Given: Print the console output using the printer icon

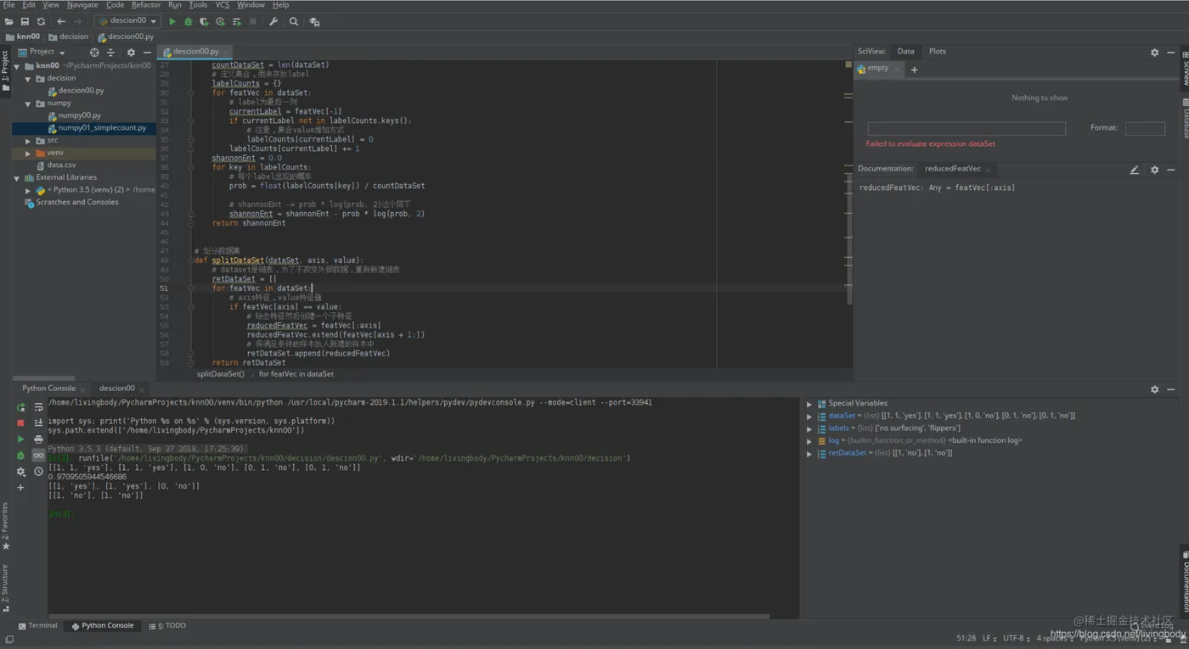Looking at the screenshot, I should pos(38,439).
